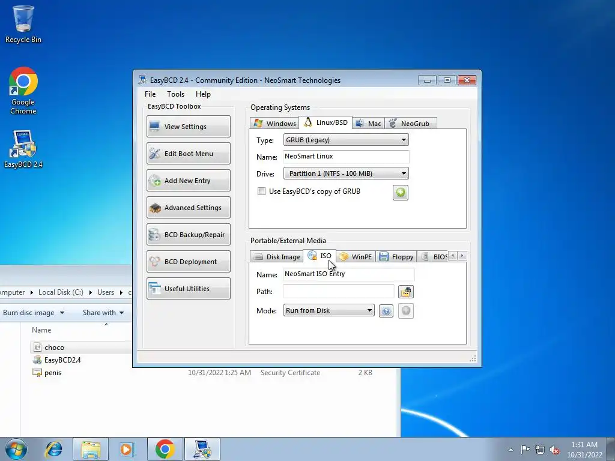
Task: Switch to the NeoGrub tab
Action: (x=410, y=123)
